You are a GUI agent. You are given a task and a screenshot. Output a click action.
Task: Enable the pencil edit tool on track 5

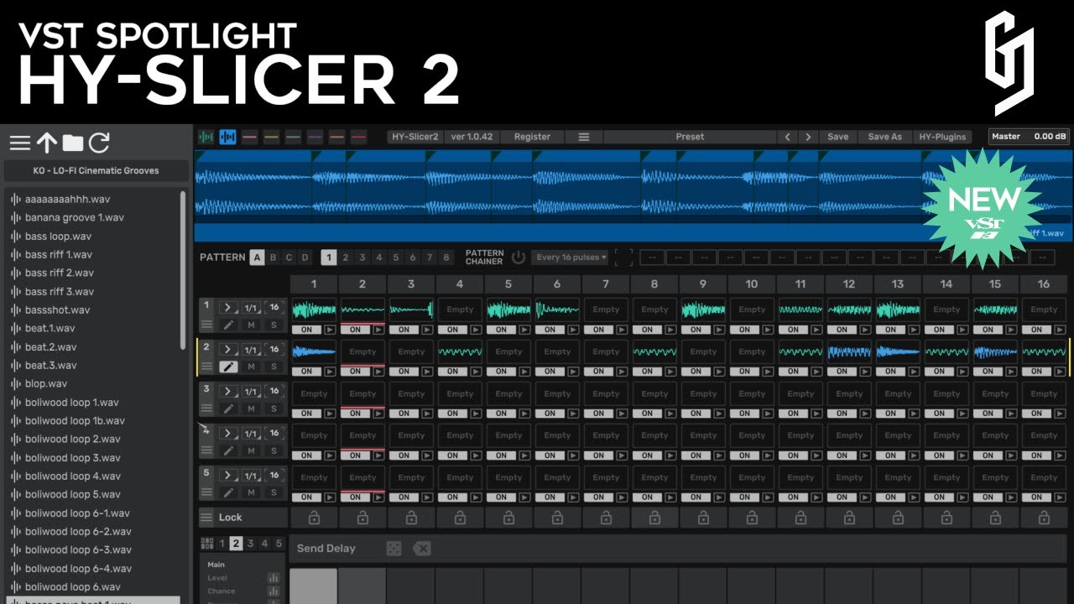[x=227, y=492]
